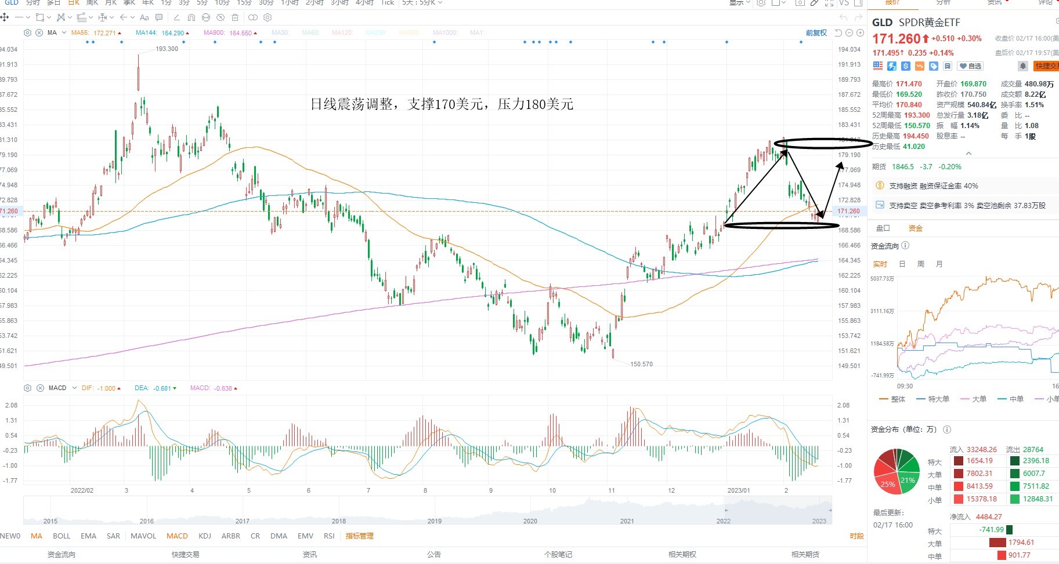1059x564 pixels.
Task: Zoom out chart with minus icon
Action: click(849, 33)
